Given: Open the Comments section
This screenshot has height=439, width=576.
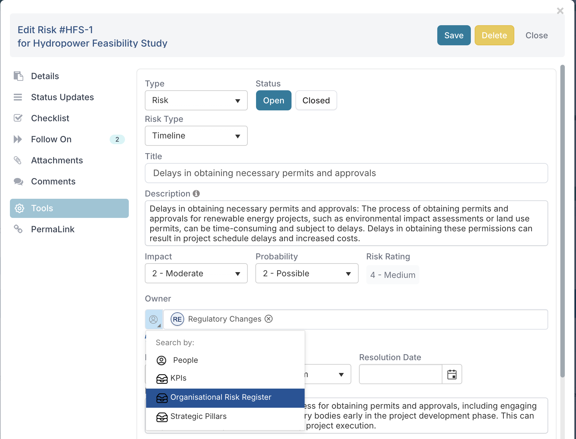Looking at the screenshot, I should tap(69, 181).
